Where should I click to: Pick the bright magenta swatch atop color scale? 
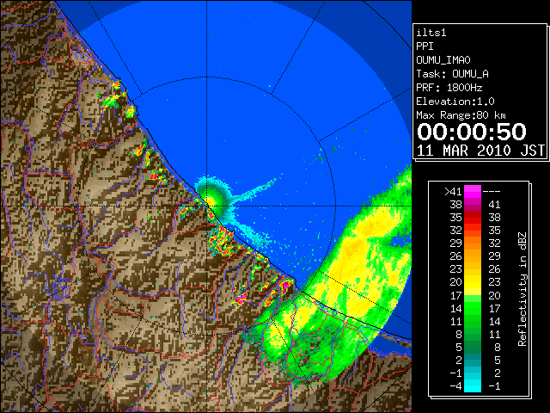point(473,191)
